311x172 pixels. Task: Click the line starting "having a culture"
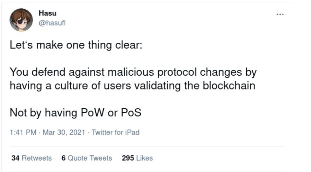tap(132, 86)
